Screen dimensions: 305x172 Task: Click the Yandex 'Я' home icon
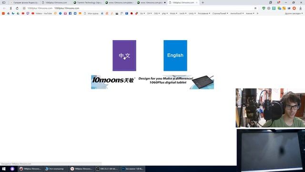10,8
